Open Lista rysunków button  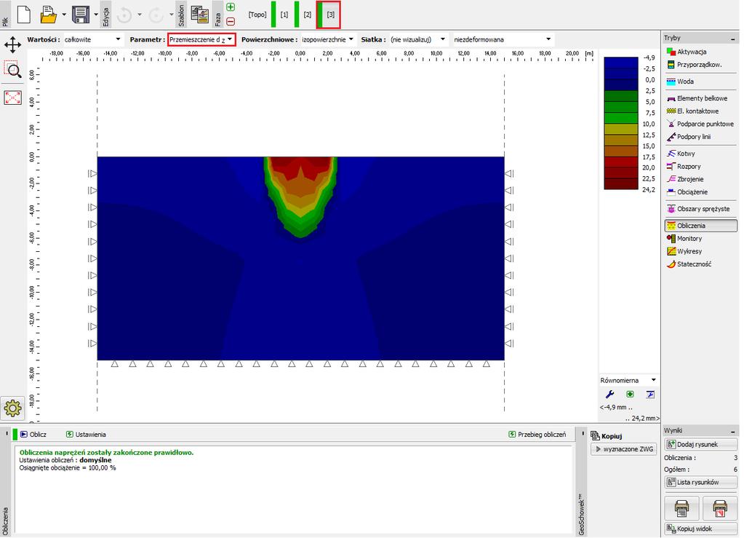(701, 482)
